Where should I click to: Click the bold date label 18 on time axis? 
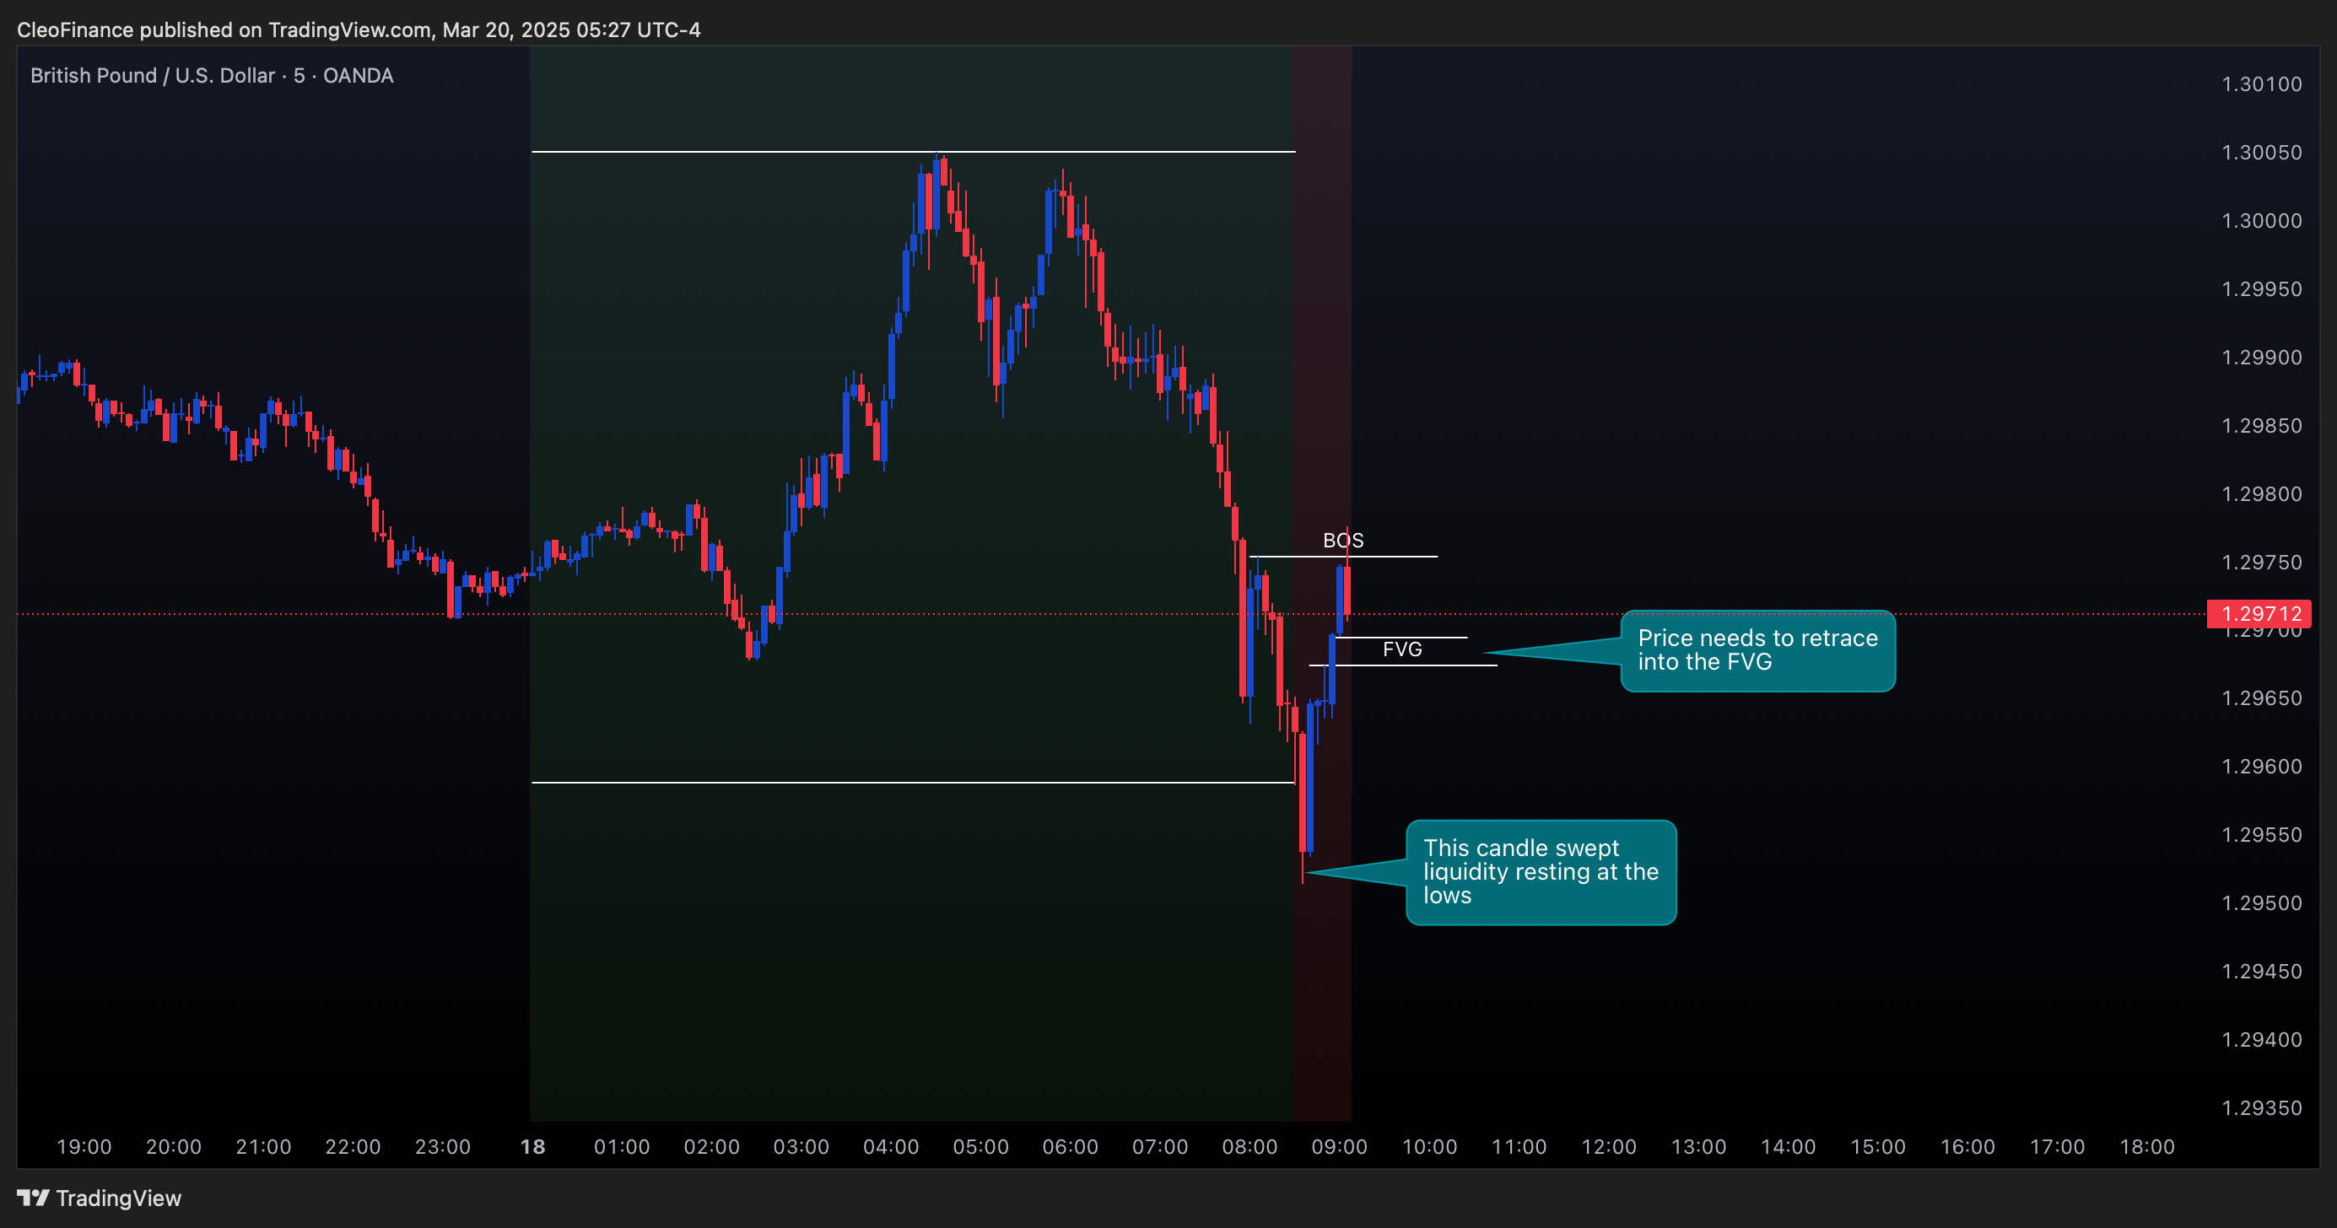(x=532, y=1146)
